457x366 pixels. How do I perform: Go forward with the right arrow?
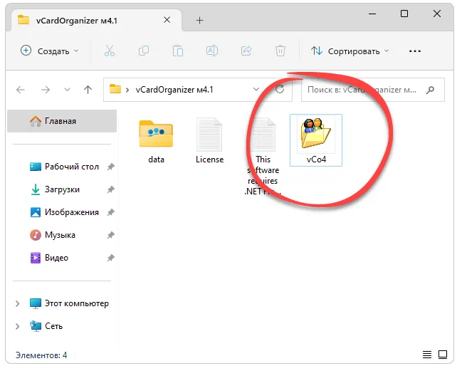pyautogui.click(x=46, y=90)
